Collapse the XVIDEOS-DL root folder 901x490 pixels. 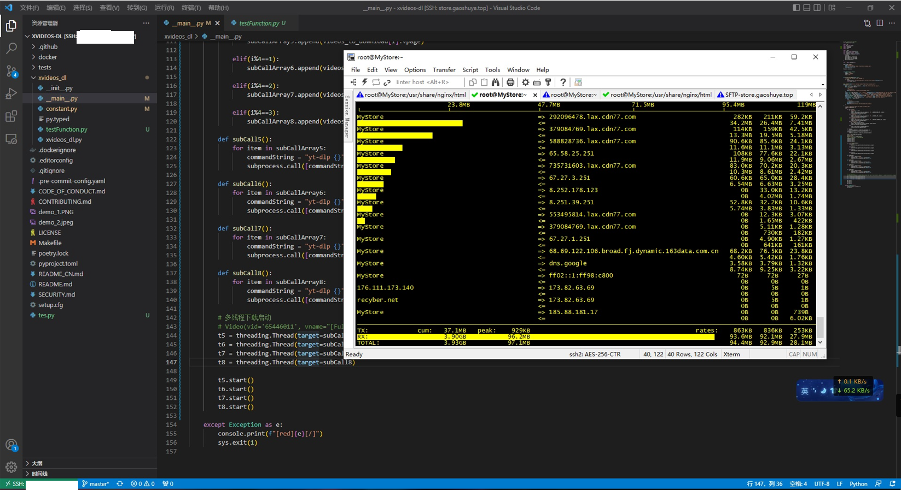[x=27, y=36]
